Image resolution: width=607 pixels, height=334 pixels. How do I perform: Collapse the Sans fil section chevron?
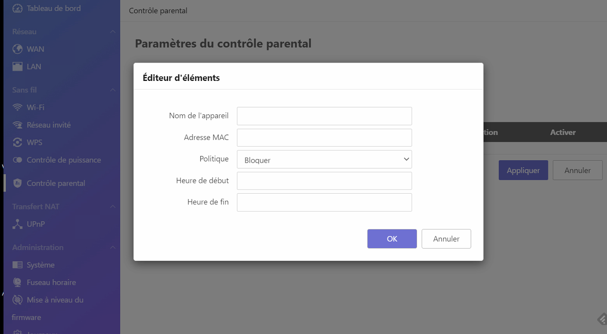pyautogui.click(x=113, y=90)
